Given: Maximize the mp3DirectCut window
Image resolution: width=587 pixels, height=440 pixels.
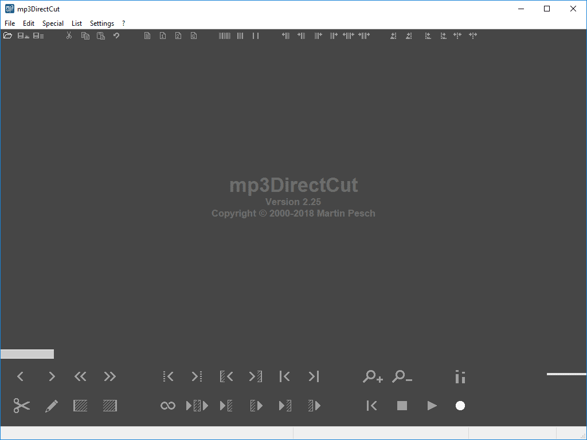Looking at the screenshot, I should pyautogui.click(x=546, y=9).
